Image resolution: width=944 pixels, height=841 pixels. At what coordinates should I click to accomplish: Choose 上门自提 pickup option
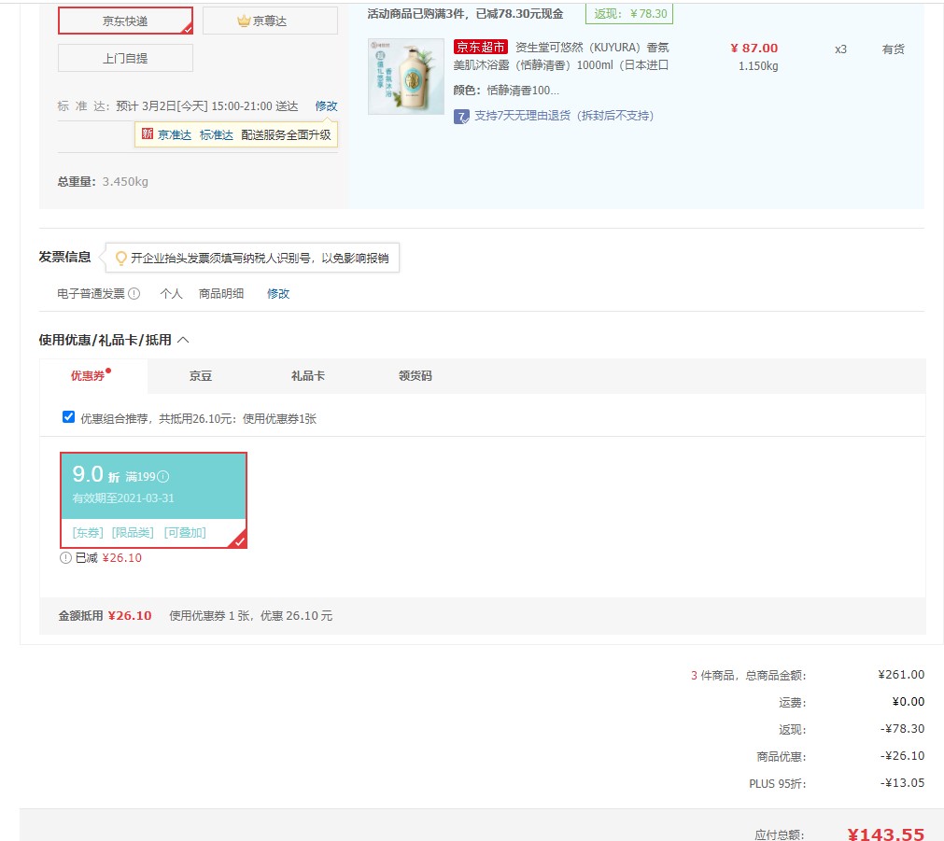click(125, 59)
